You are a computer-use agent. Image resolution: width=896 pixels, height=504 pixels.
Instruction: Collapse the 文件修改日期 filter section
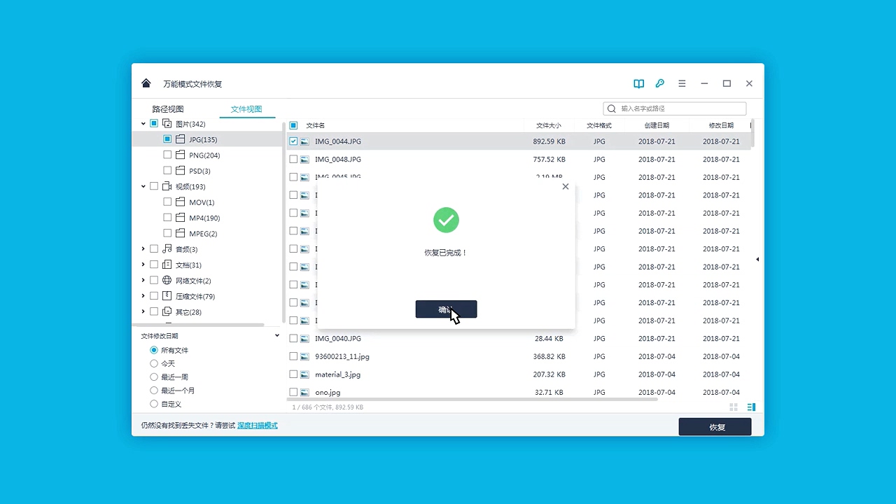(277, 336)
